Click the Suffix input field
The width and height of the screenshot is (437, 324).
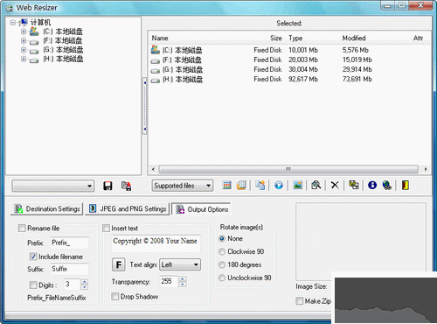point(70,269)
